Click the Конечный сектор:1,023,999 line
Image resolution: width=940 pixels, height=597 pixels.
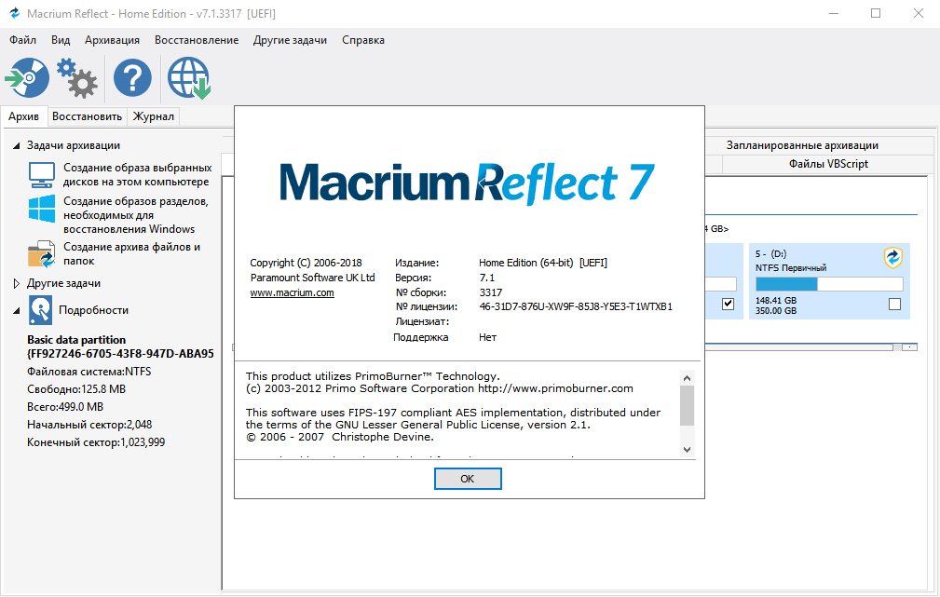(96, 442)
